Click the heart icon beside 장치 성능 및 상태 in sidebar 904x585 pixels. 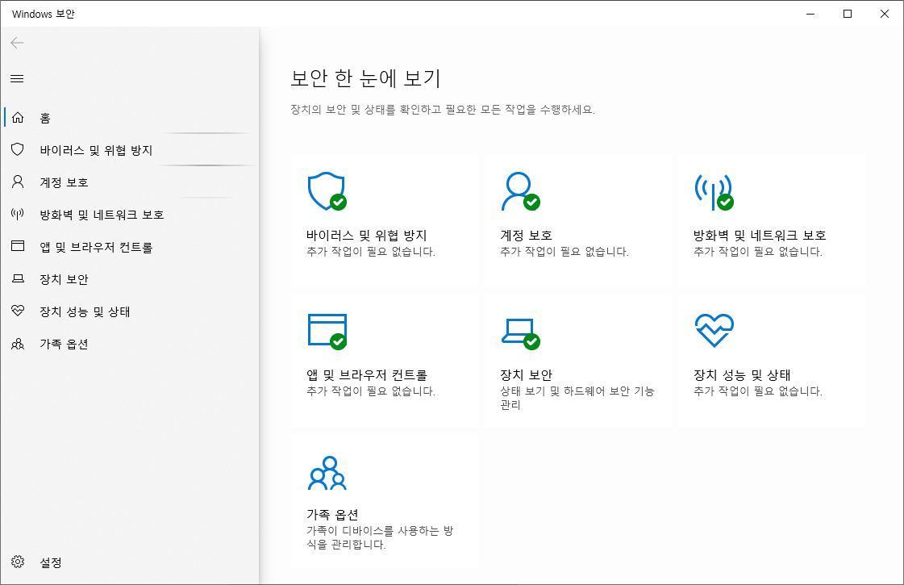[x=18, y=311]
